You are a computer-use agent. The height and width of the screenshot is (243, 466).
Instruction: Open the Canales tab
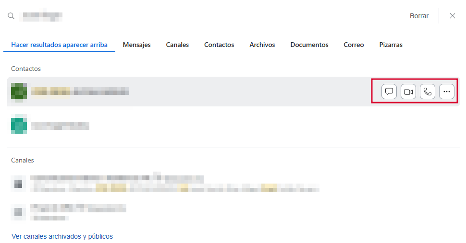pyautogui.click(x=177, y=45)
